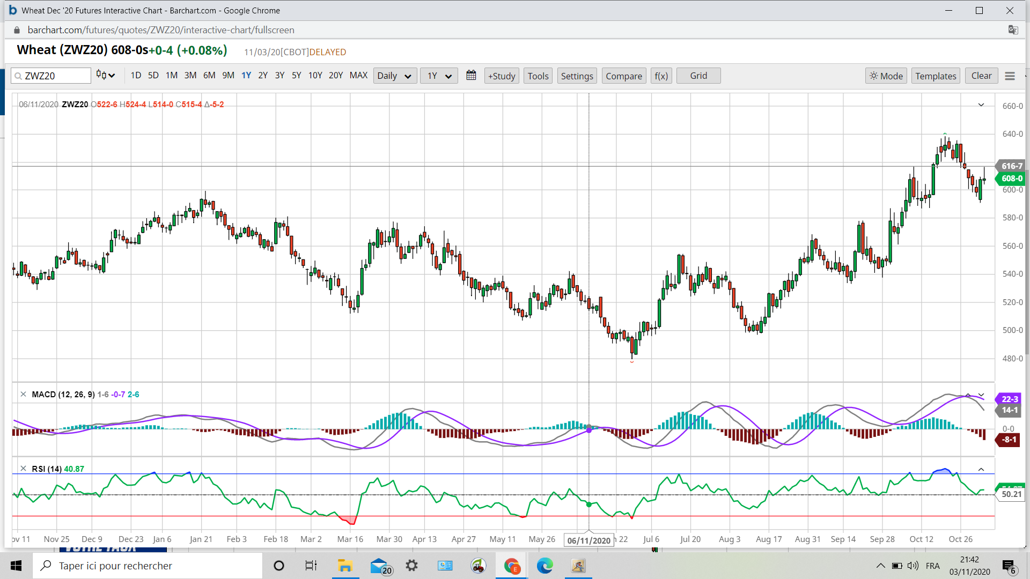Remove the MACD study with X
Image resolution: width=1030 pixels, height=579 pixels.
pyautogui.click(x=23, y=394)
